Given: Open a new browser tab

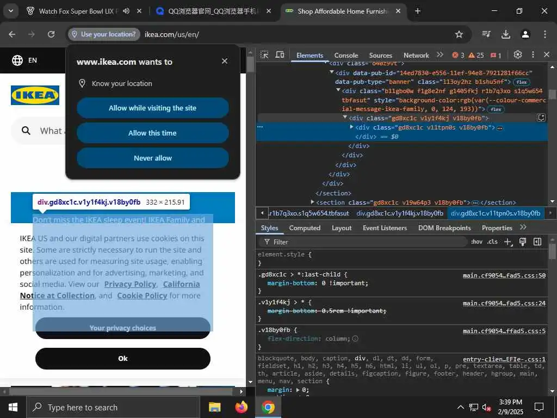Looking at the screenshot, I should coord(418,11).
